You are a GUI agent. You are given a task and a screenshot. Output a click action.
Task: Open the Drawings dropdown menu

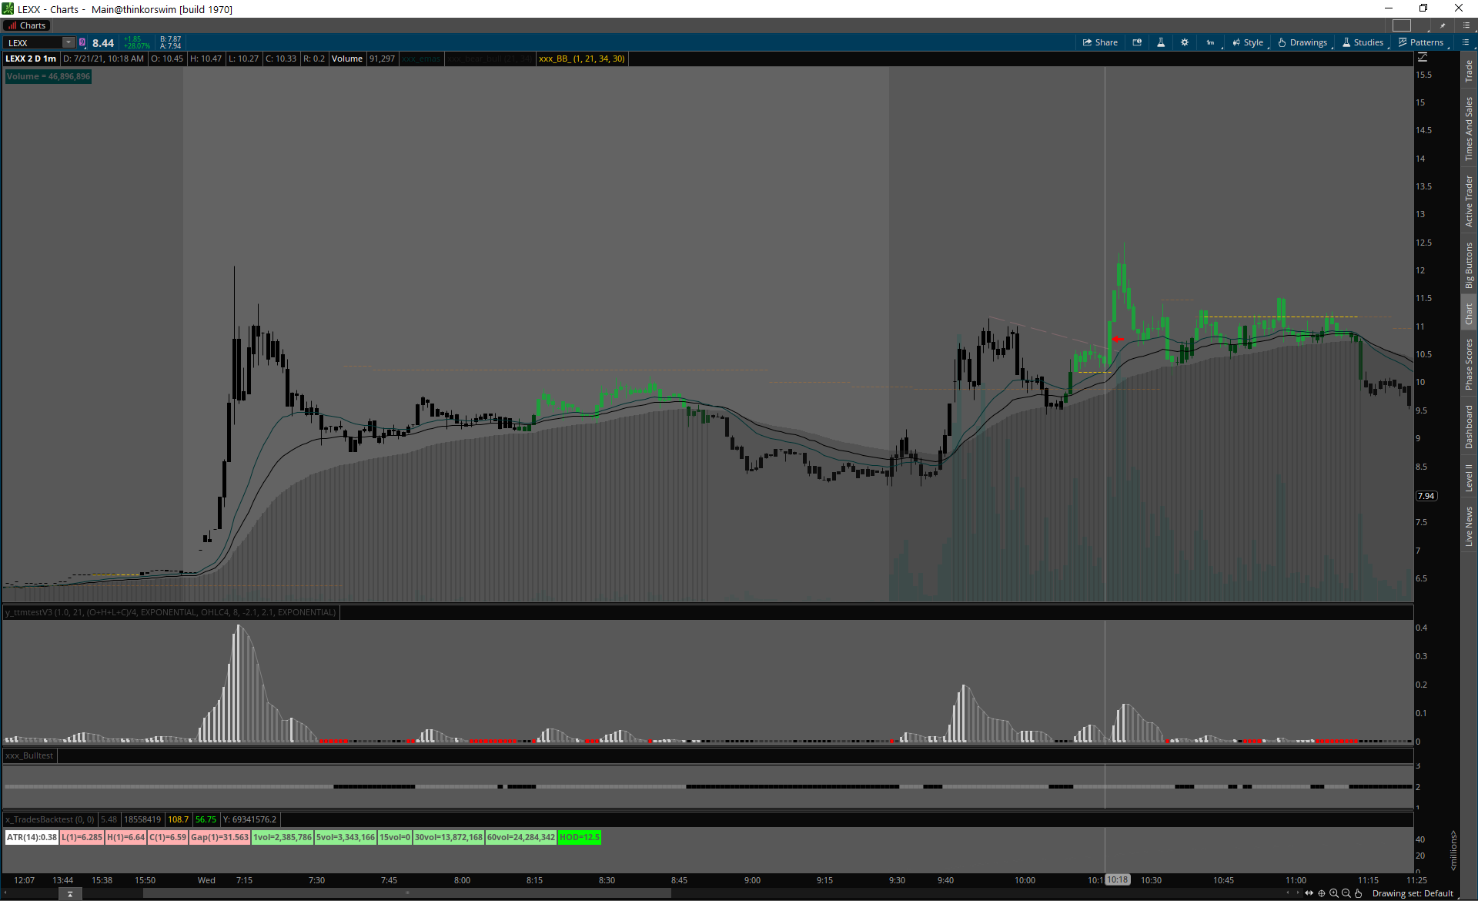1302,42
